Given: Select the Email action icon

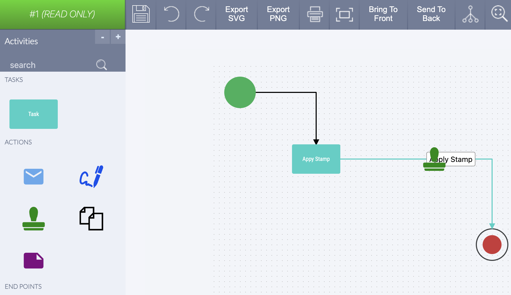Looking at the screenshot, I should tap(33, 176).
